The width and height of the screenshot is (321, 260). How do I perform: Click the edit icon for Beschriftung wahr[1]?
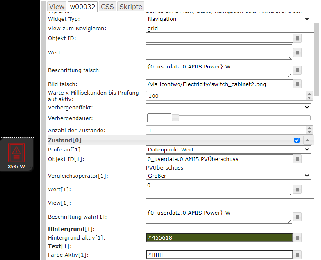coord(298,217)
